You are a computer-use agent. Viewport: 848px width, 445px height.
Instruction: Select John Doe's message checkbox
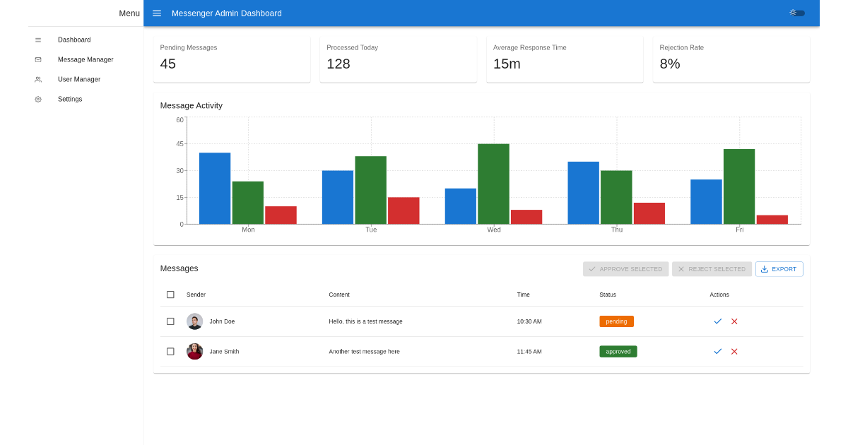coord(170,321)
